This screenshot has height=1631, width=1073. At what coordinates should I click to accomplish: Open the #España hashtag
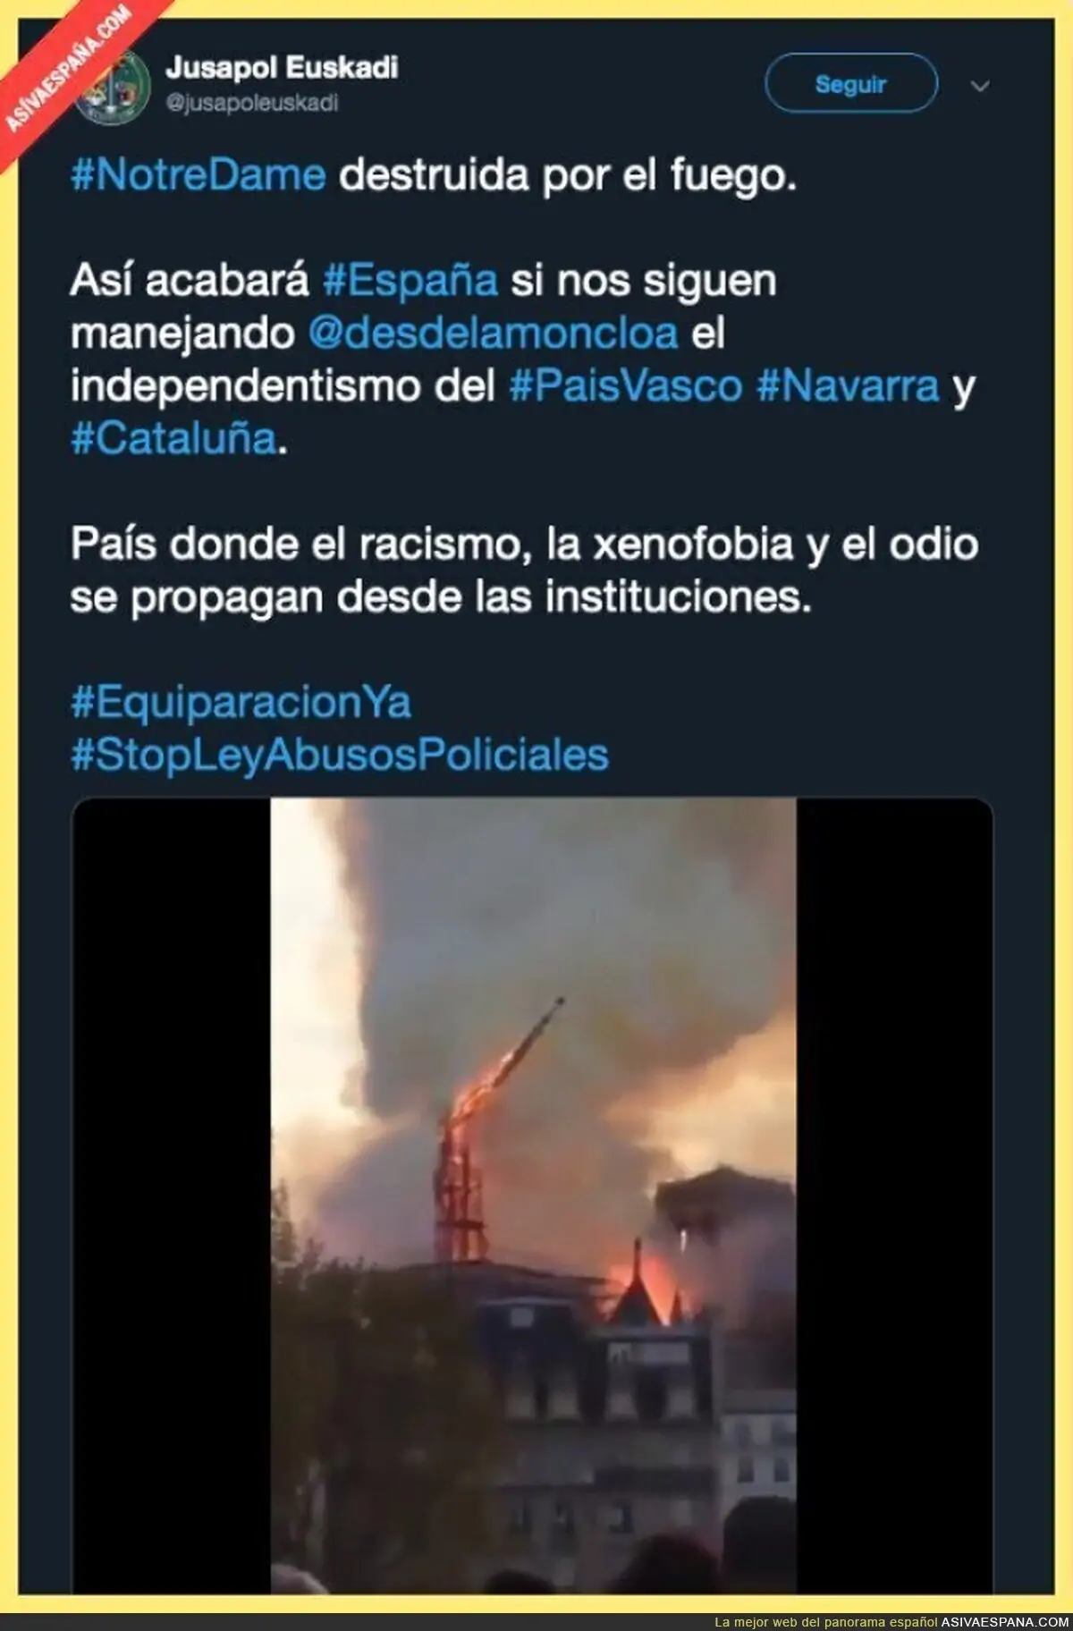tap(410, 281)
